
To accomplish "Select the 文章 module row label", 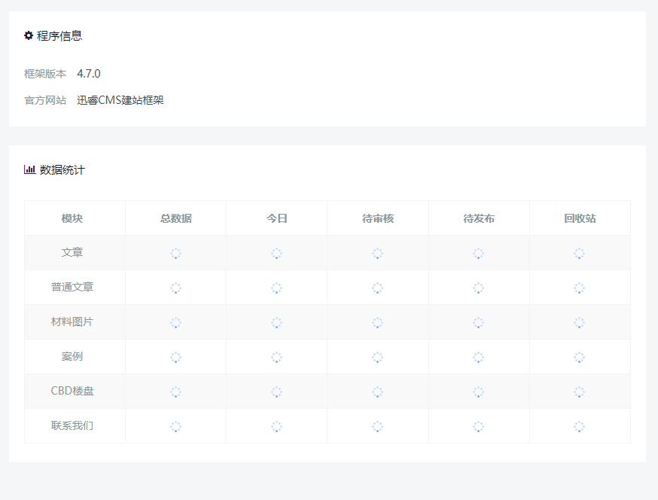I will (72, 252).
